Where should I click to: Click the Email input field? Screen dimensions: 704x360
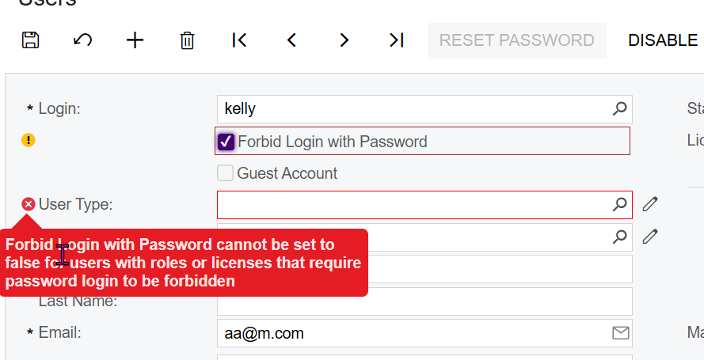412,333
